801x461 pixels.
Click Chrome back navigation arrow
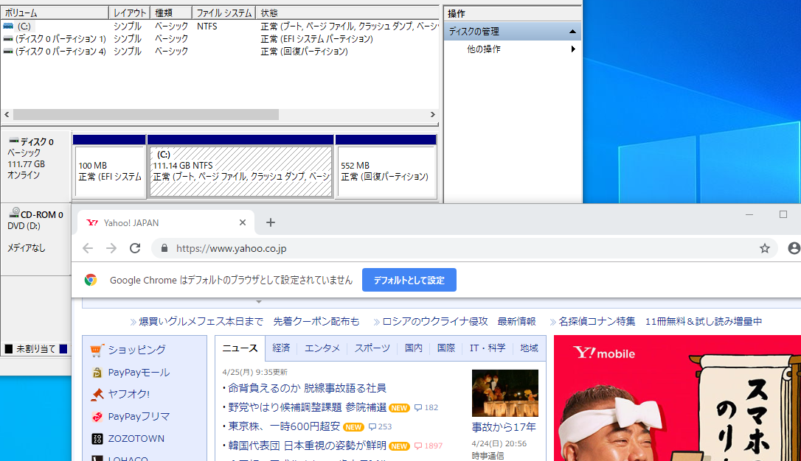click(x=88, y=248)
